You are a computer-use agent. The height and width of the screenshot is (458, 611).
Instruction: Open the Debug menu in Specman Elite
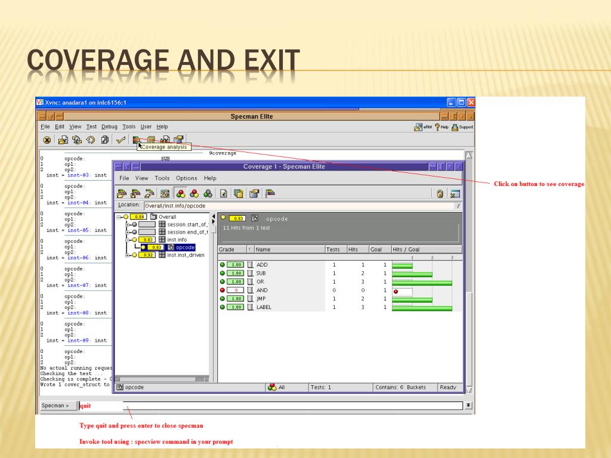pyautogui.click(x=109, y=126)
